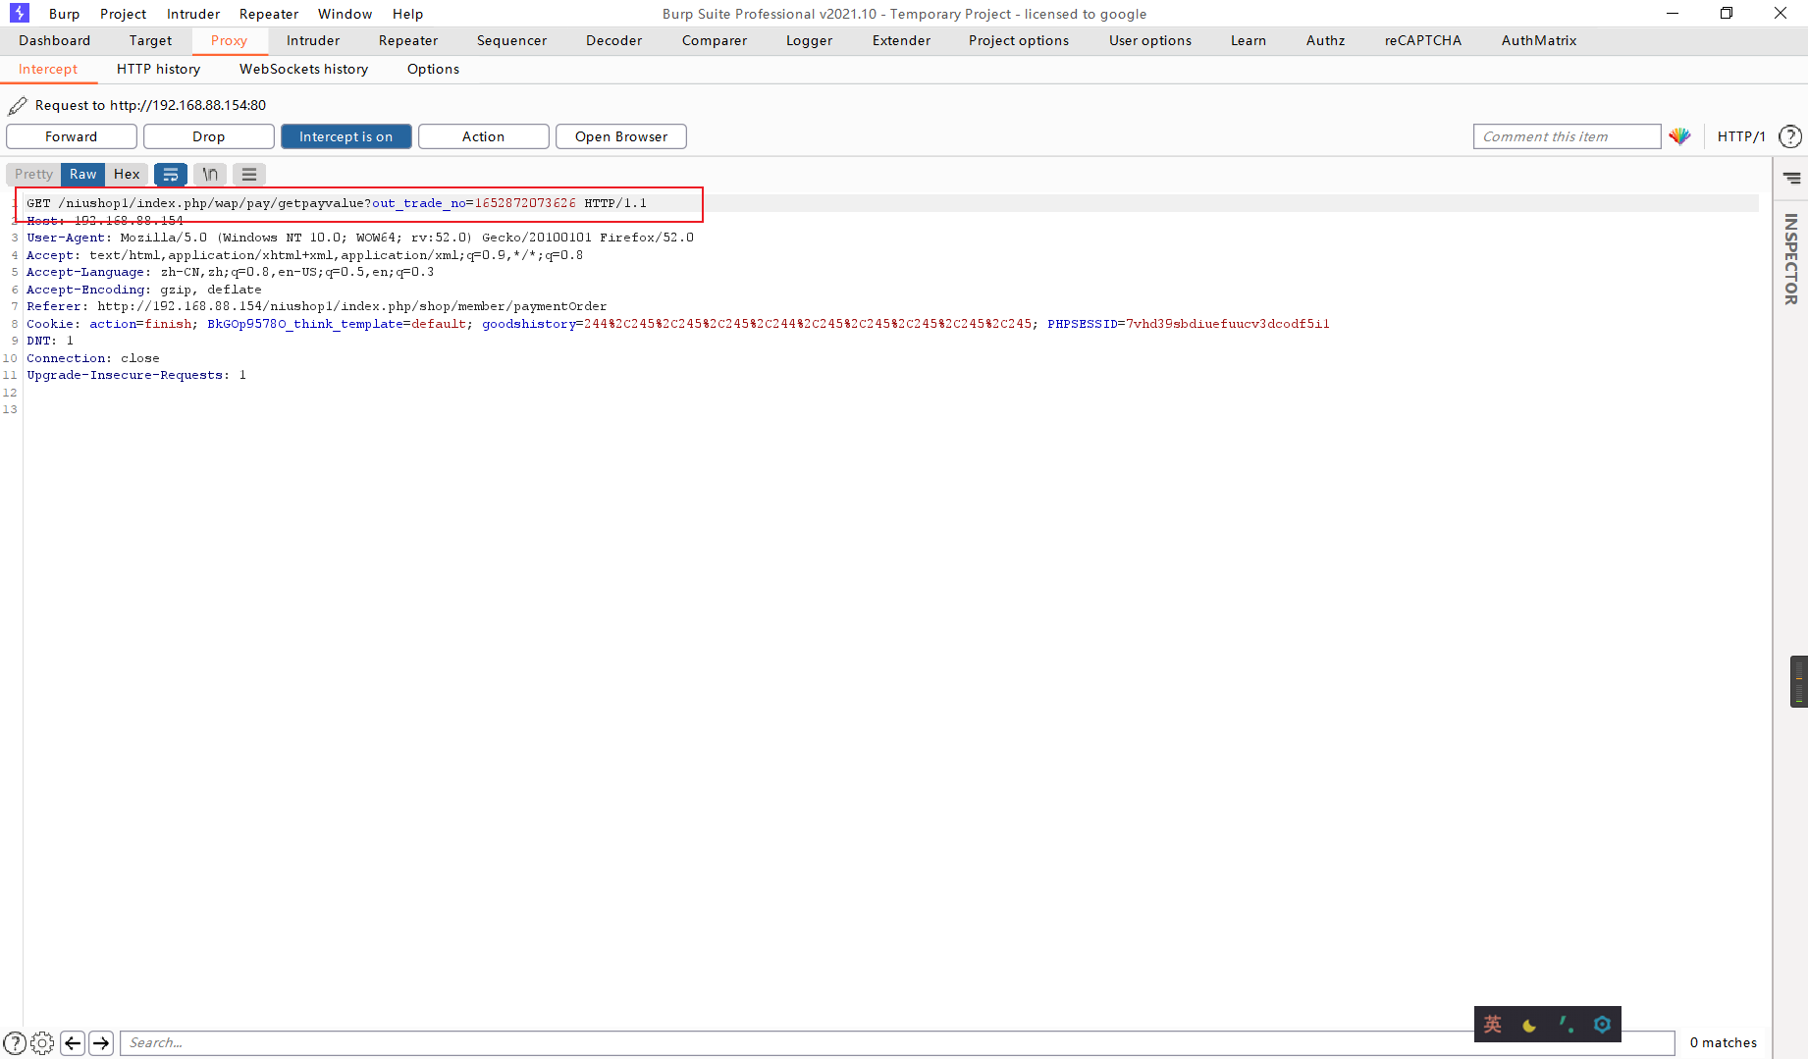Toggle show non-printable characters icon
Image resolution: width=1808 pixels, height=1060 pixels.
[210, 175]
